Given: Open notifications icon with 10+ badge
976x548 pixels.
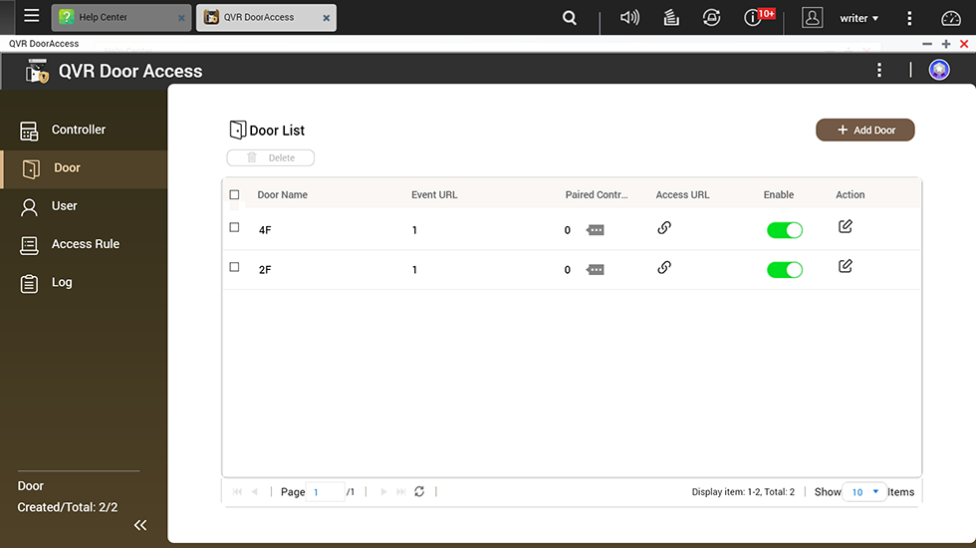Looking at the screenshot, I should [x=754, y=18].
